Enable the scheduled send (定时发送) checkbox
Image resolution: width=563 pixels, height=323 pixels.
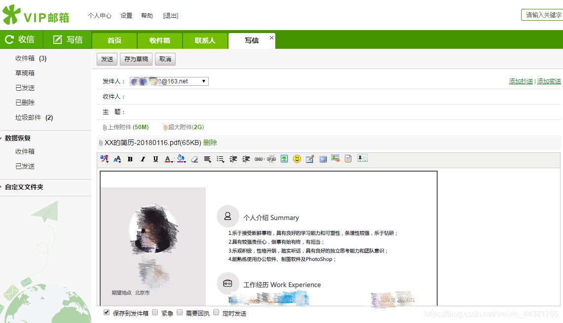[x=216, y=312]
